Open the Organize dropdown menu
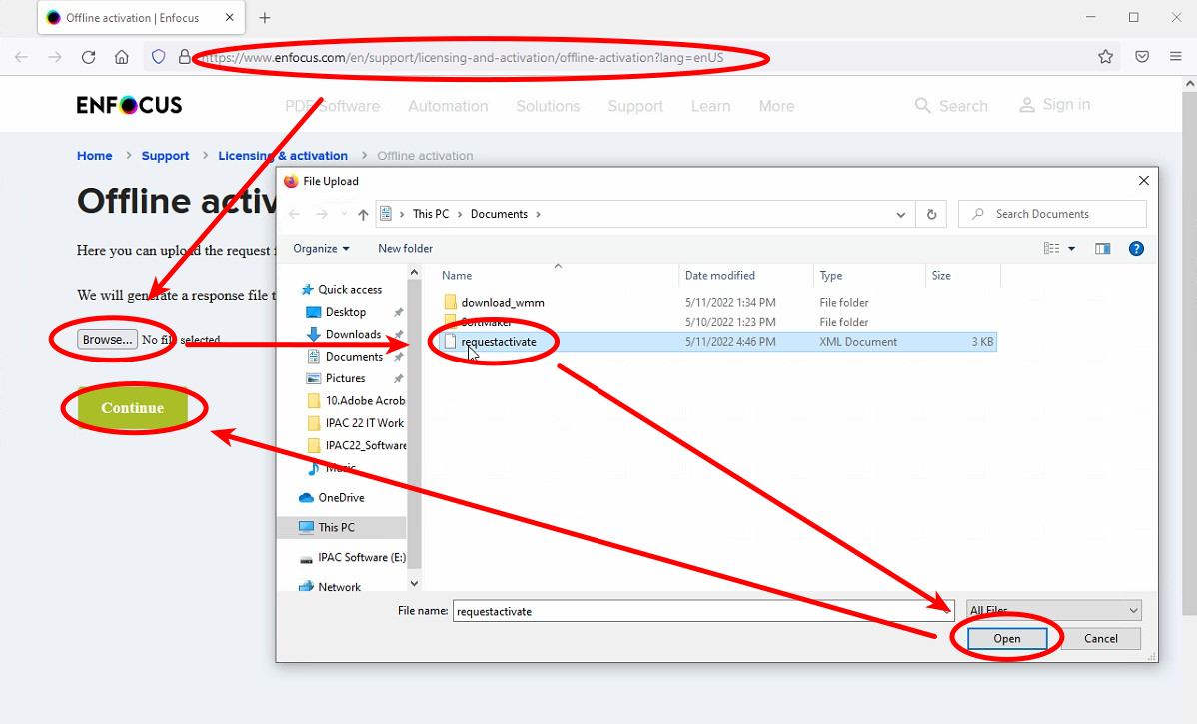The width and height of the screenshot is (1197, 724). (321, 248)
